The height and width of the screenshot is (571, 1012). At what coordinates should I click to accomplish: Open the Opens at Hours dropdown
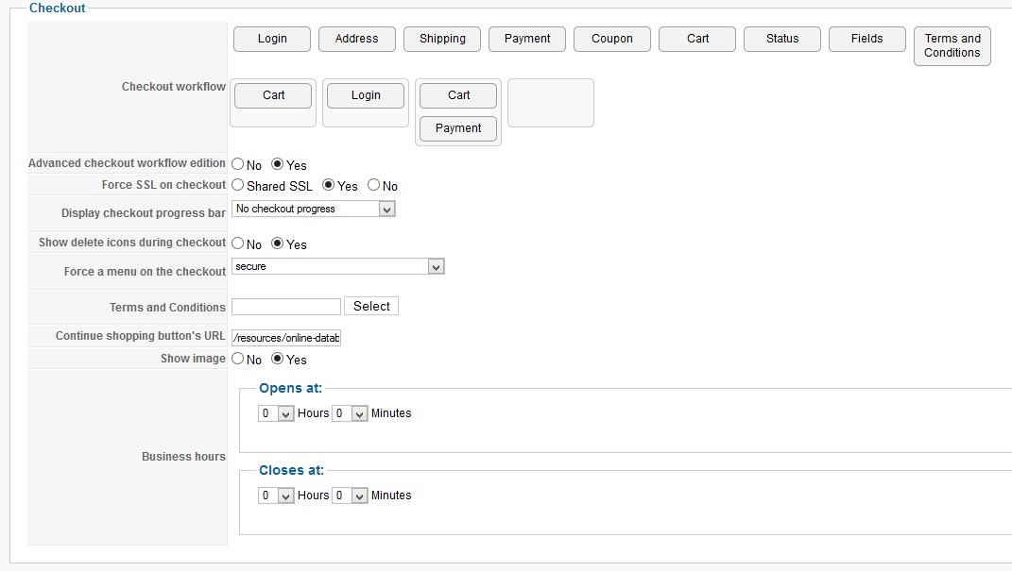point(277,413)
